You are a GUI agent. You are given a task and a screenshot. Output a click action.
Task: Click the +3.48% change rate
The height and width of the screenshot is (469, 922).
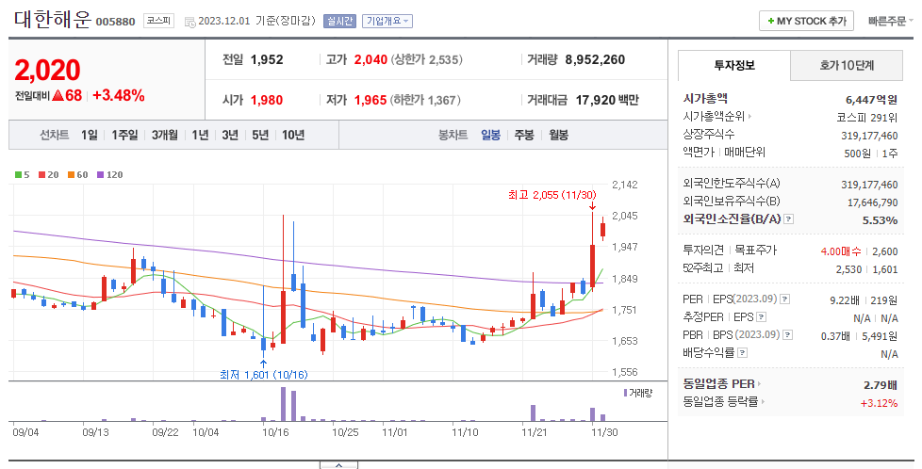119,96
